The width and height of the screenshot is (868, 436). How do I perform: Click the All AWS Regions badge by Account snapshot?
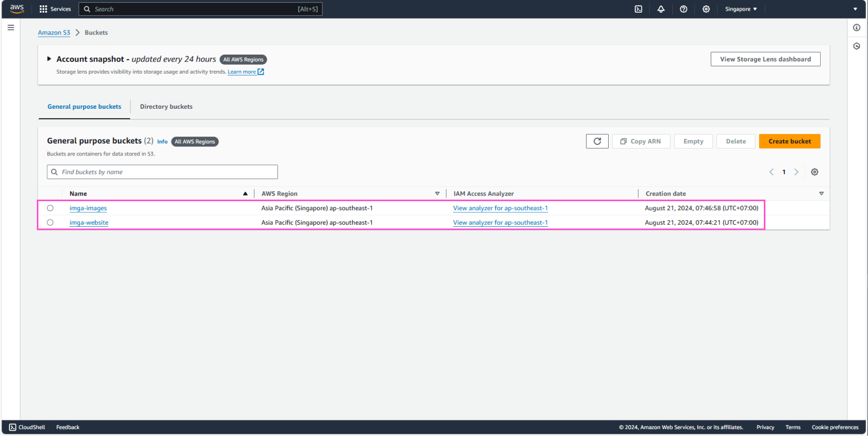[243, 59]
